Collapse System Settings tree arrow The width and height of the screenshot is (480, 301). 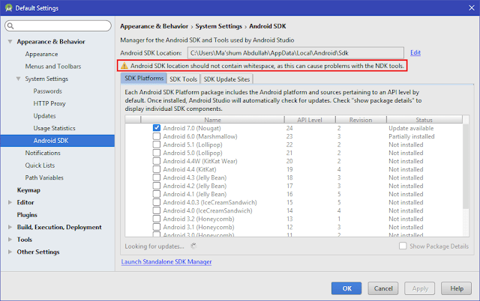(18, 79)
